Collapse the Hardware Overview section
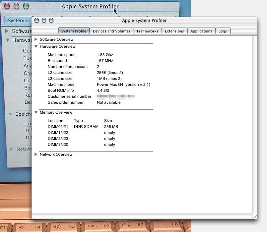 [36, 46]
